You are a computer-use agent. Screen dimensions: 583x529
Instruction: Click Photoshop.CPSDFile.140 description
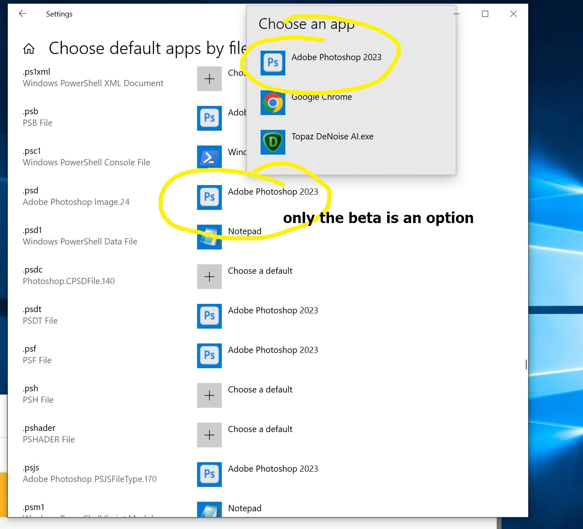[x=69, y=281]
